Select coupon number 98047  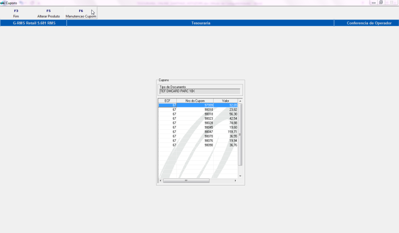(x=195, y=132)
